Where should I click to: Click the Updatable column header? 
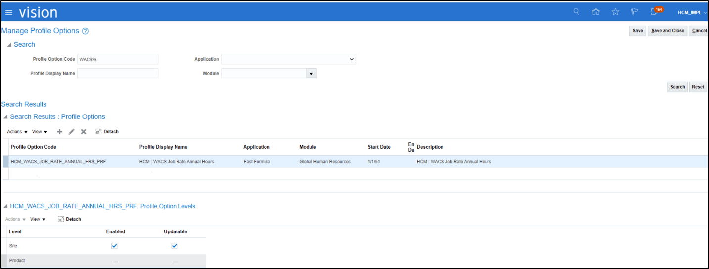(x=176, y=231)
